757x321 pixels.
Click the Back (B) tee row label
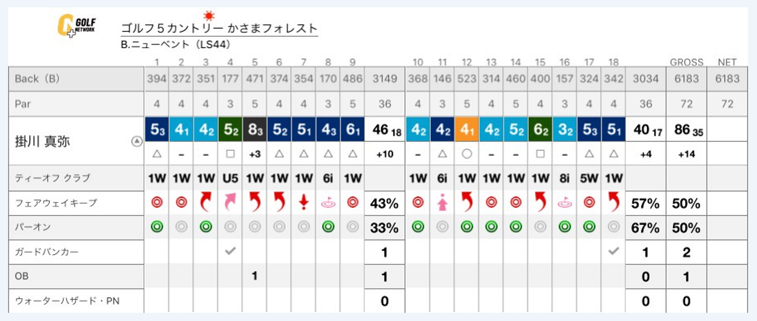[x=37, y=79]
